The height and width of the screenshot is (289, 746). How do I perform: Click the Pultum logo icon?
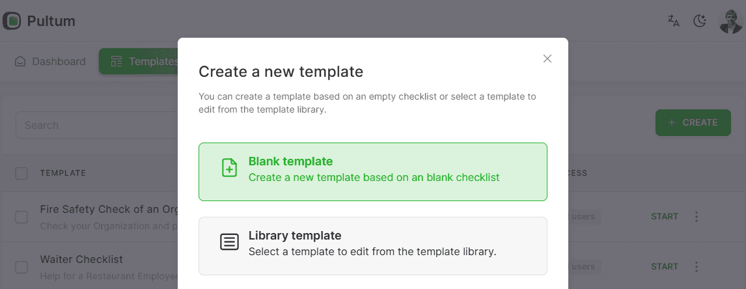tap(12, 21)
